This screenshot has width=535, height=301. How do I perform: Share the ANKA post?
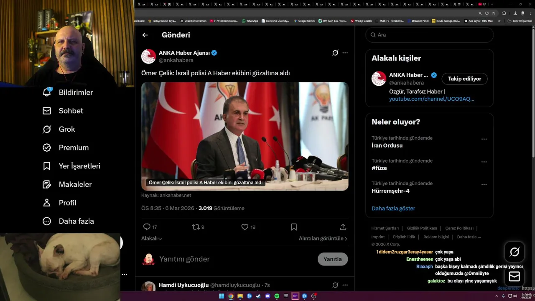coord(343,227)
